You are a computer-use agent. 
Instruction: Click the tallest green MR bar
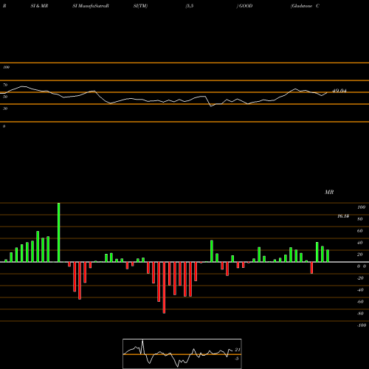59,232
